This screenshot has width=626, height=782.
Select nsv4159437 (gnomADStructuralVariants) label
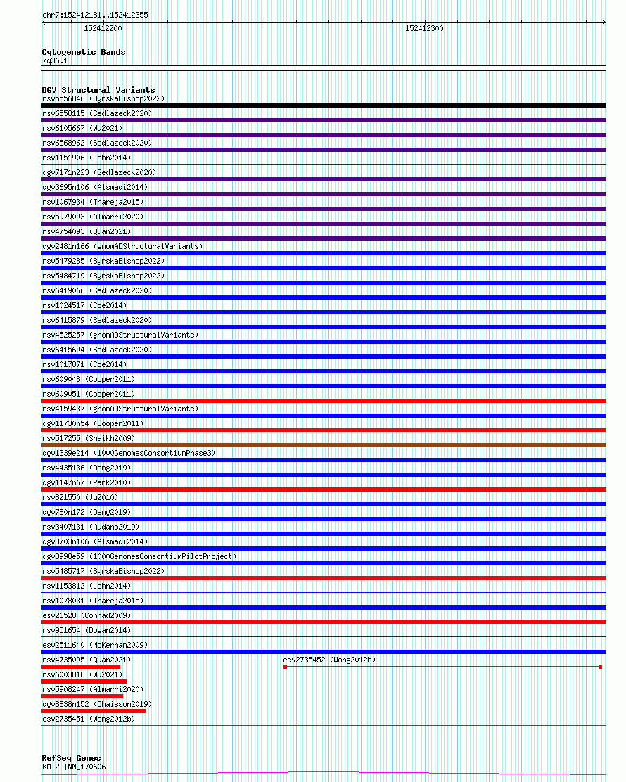tap(120, 409)
